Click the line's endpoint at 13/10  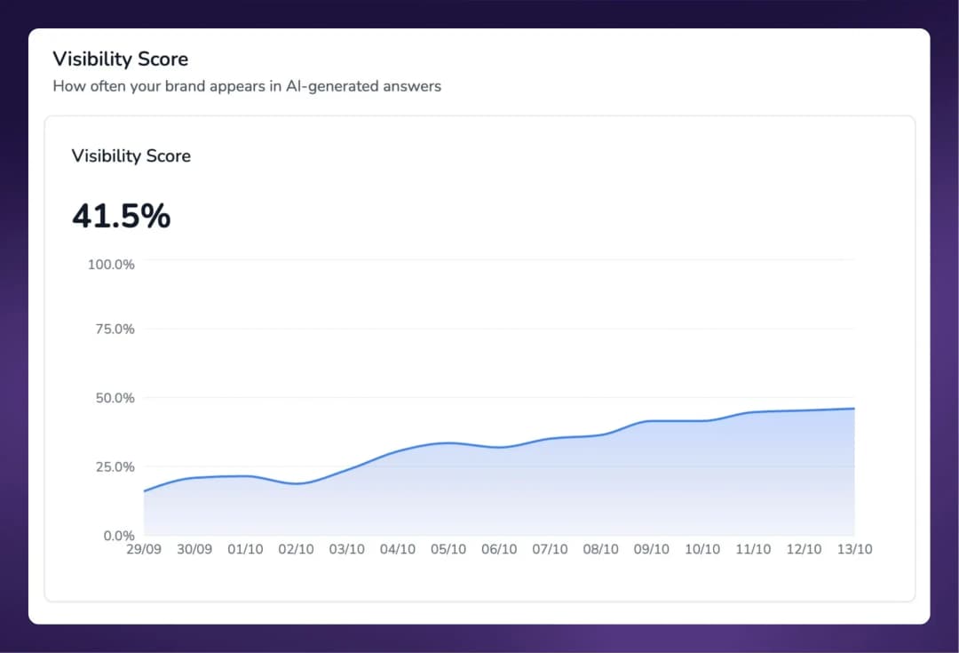coord(853,409)
